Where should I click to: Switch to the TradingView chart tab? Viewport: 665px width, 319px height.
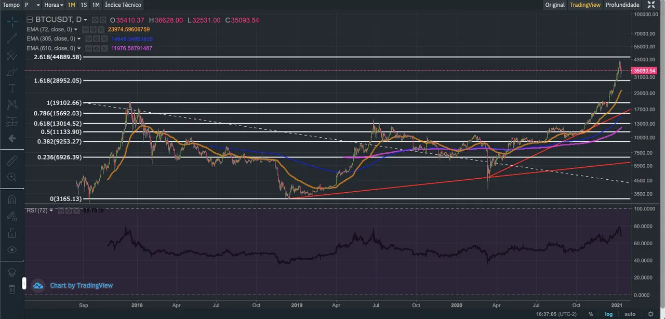coord(585,5)
